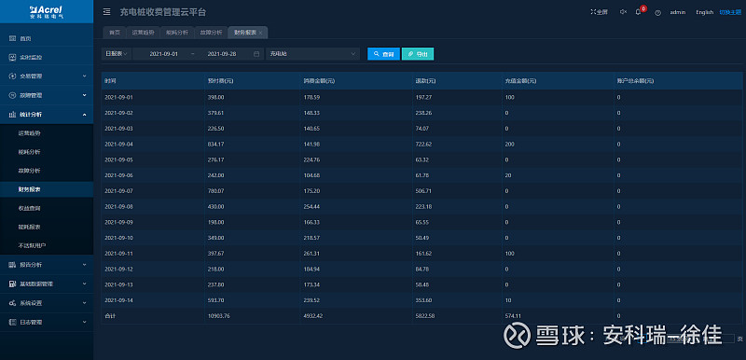Screen dimensions: 746x360
Task: Click the 系统设置 gears icon in sidebar
Action: pyautogui.click(x=13, y=303)
